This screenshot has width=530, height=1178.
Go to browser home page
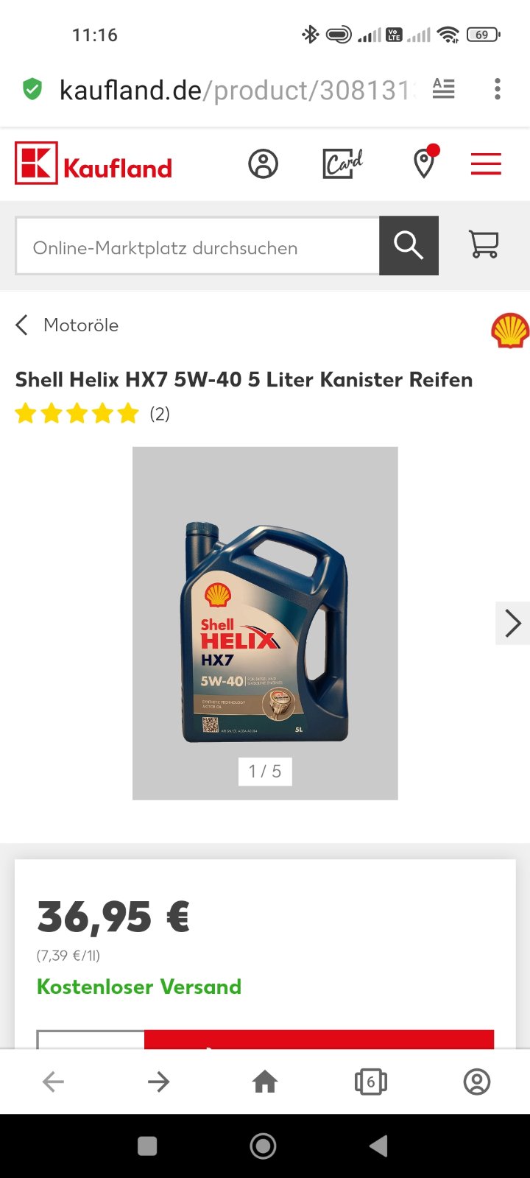click(265, 1082)
